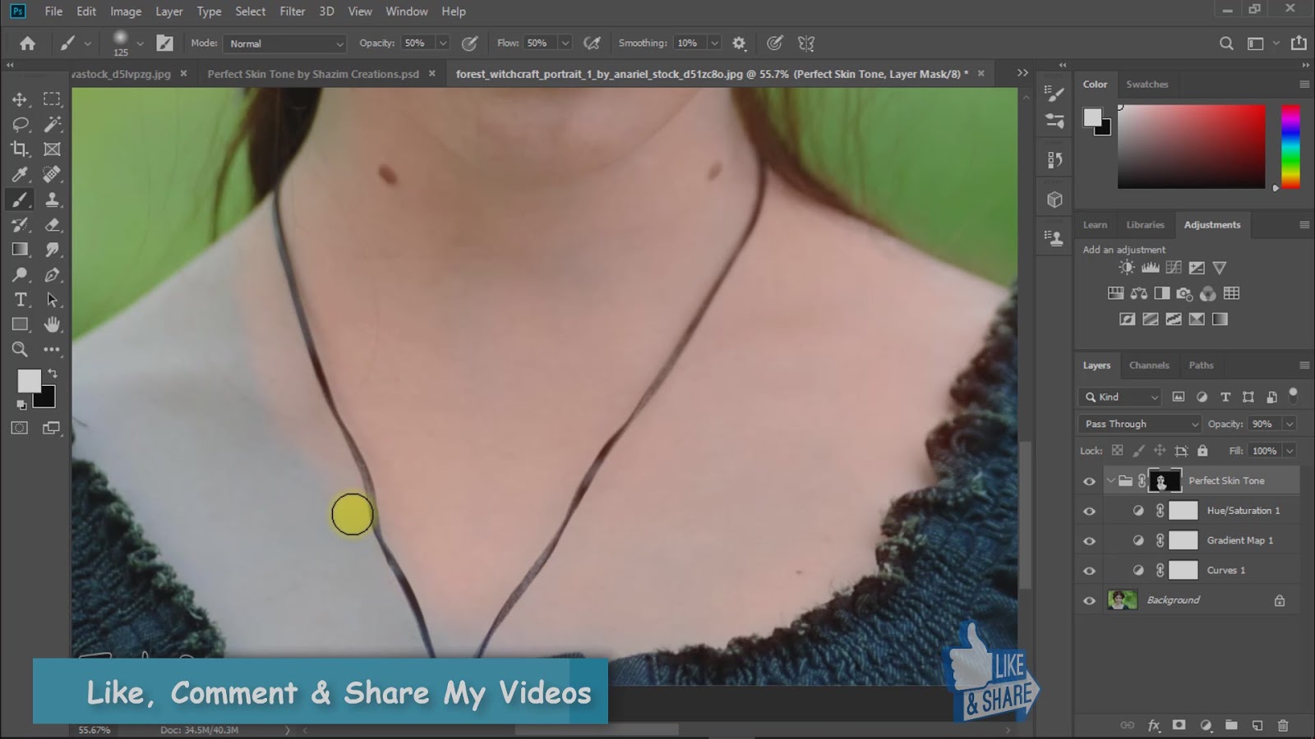Click the add layer mask button
Image resolution: width=1315 pixels, height=739 pixels.
pos(1179,725)
